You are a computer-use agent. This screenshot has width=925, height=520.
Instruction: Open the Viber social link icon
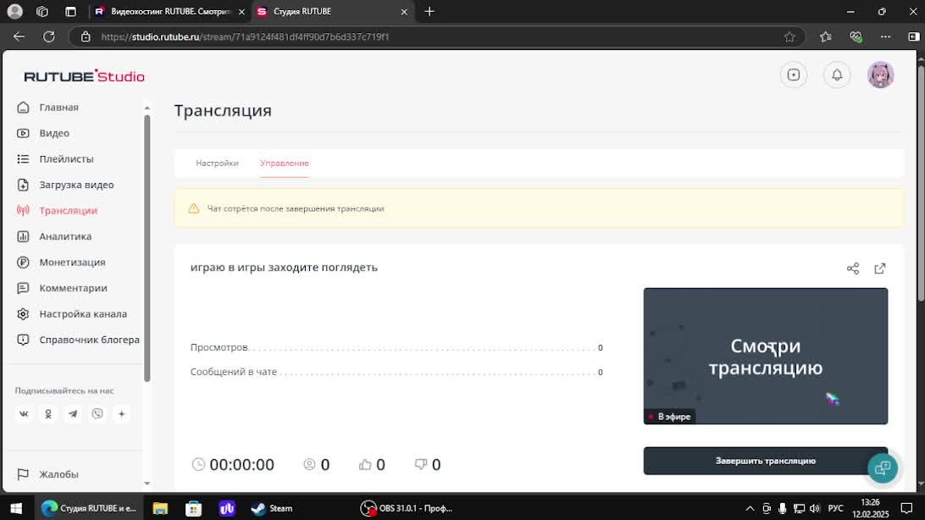tap(97, 414)
